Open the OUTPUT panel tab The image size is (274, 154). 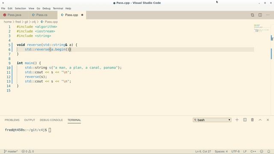(x=30, y=120)
